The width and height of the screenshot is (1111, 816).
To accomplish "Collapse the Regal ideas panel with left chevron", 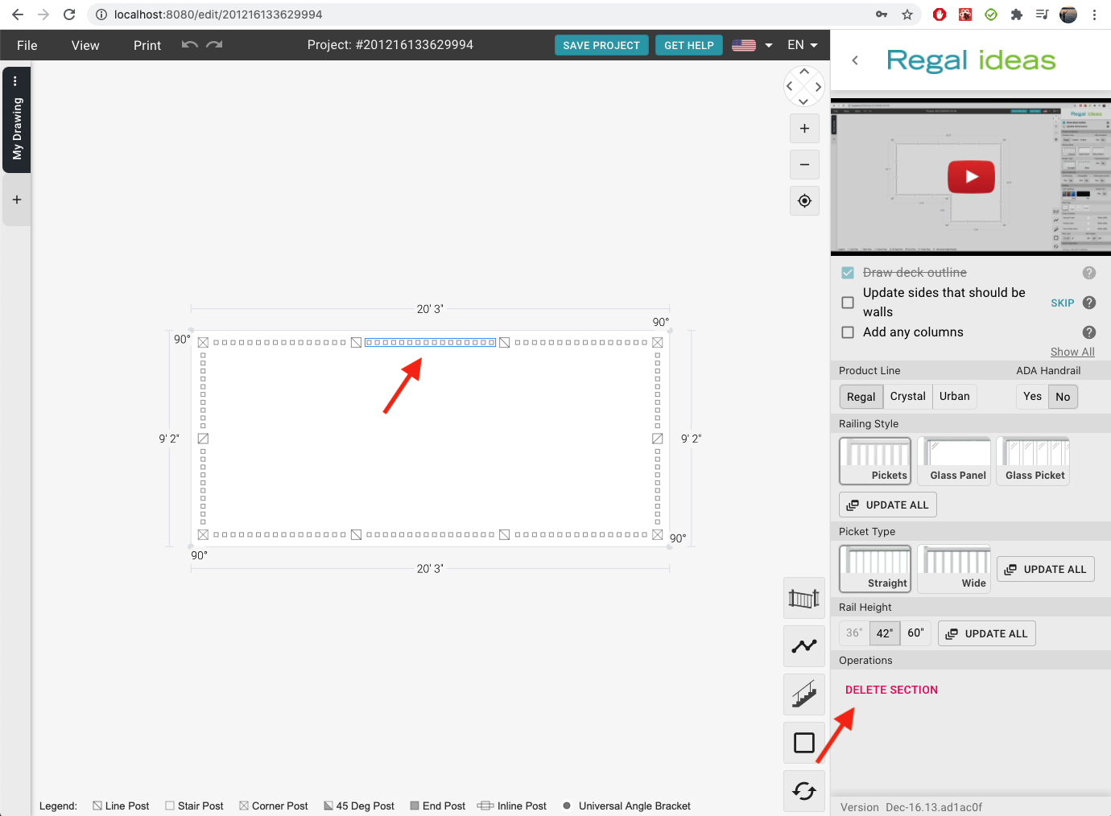I will [855, 60].
